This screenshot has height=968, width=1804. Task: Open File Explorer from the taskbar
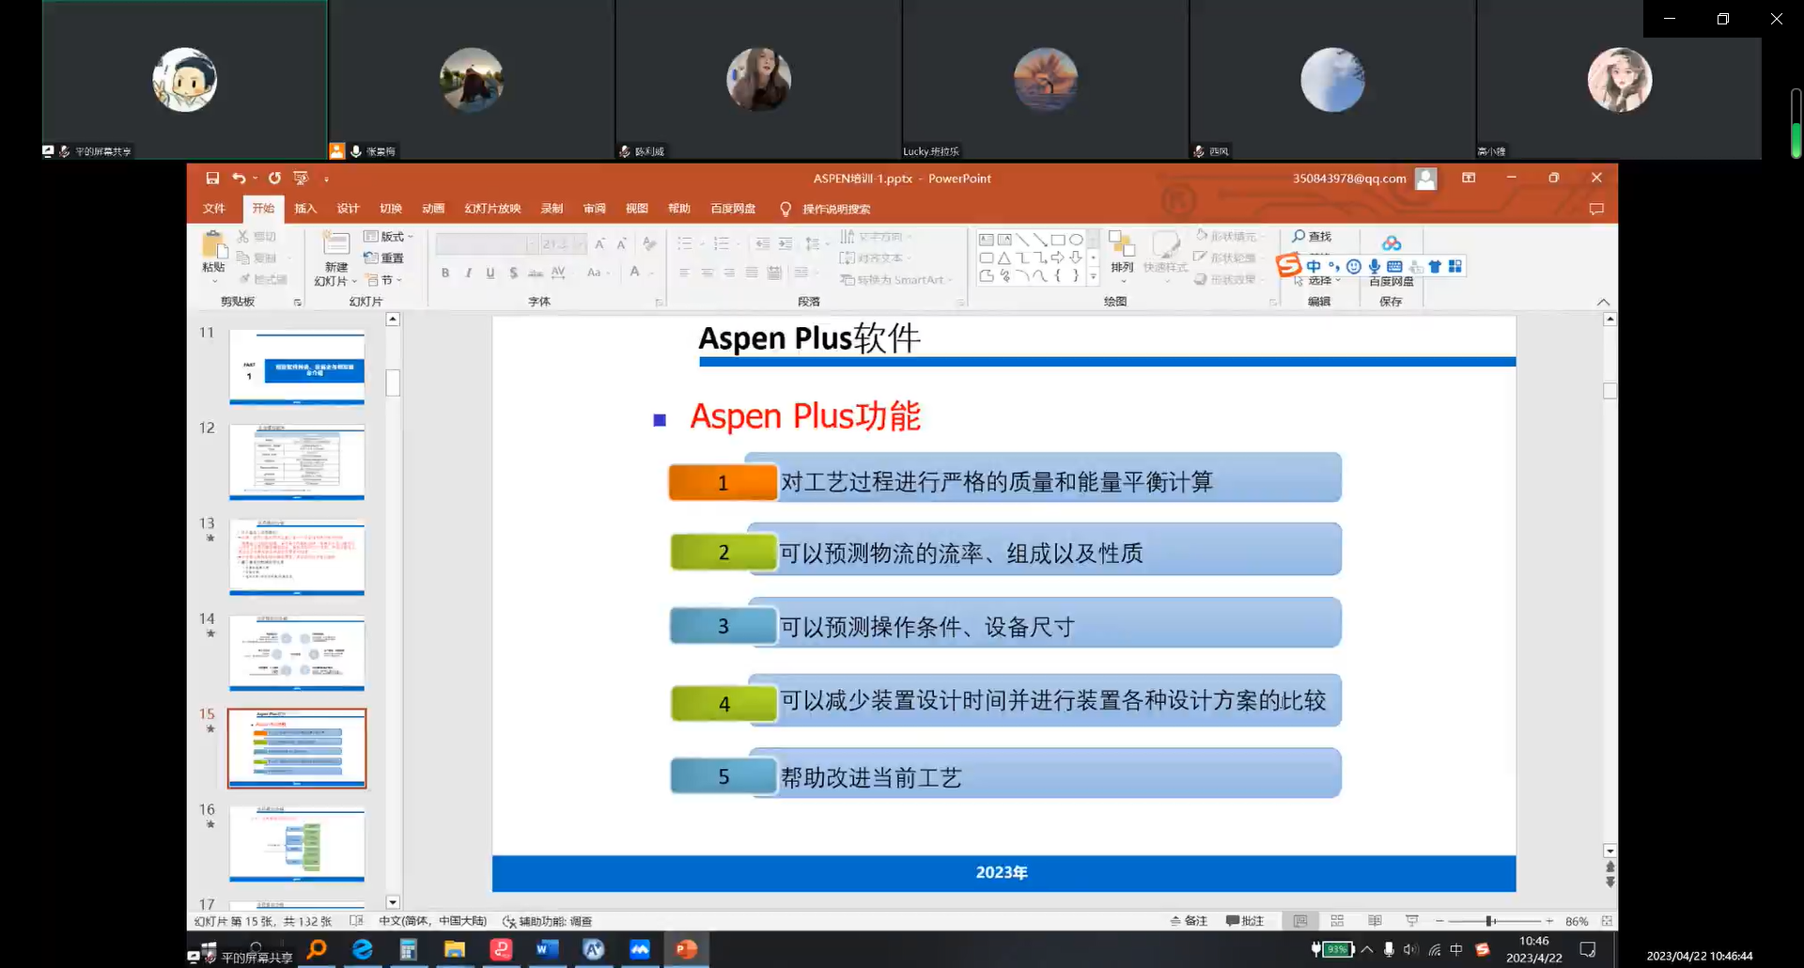(455, 949)
